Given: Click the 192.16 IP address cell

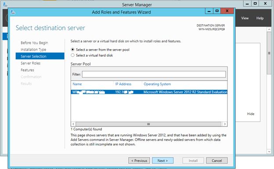Looking at the screenshot, I should pos(124,92).
